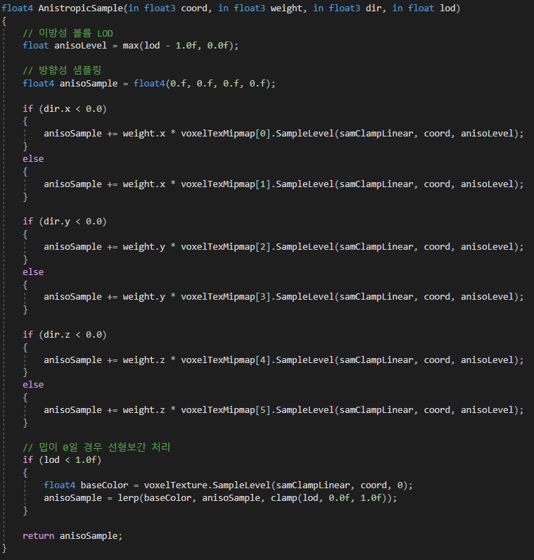Click voxelTexMipmap[4] sample line
534x560 pixels.
pos(284,360)
